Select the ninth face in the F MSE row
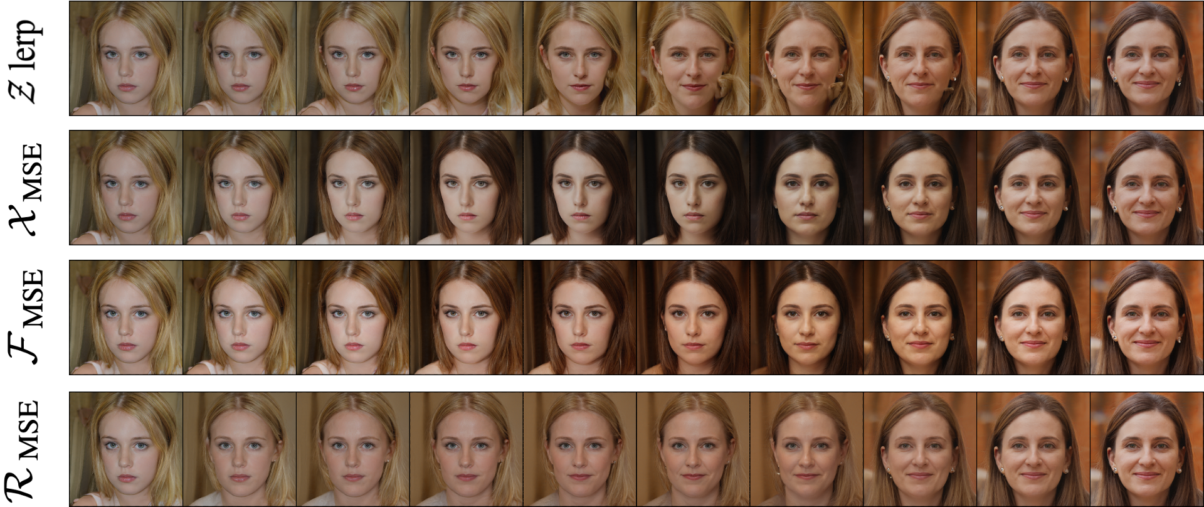Image resolution: width=1204 pixels, height=507 pixels. click(1034, 318)
